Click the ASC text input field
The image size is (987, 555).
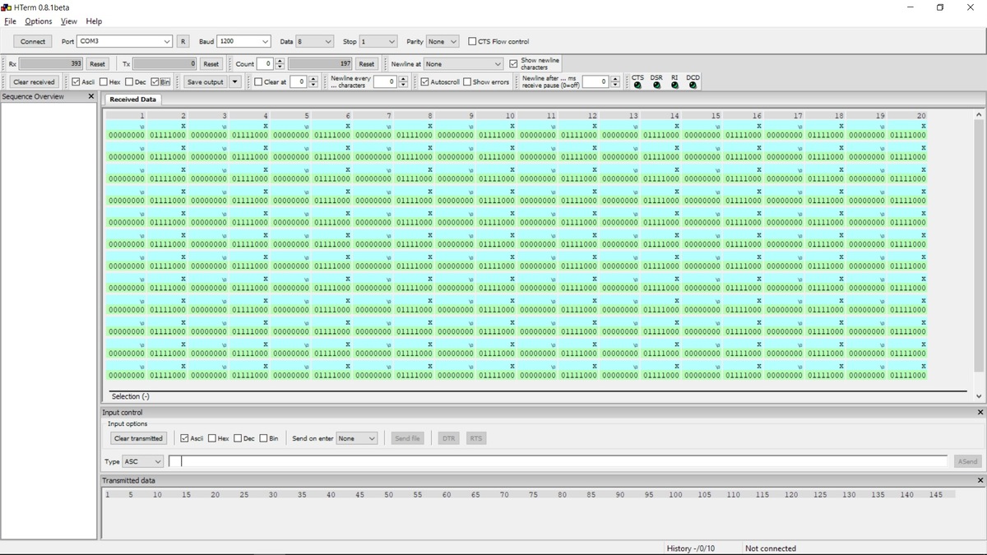click(x=558, y=461)
